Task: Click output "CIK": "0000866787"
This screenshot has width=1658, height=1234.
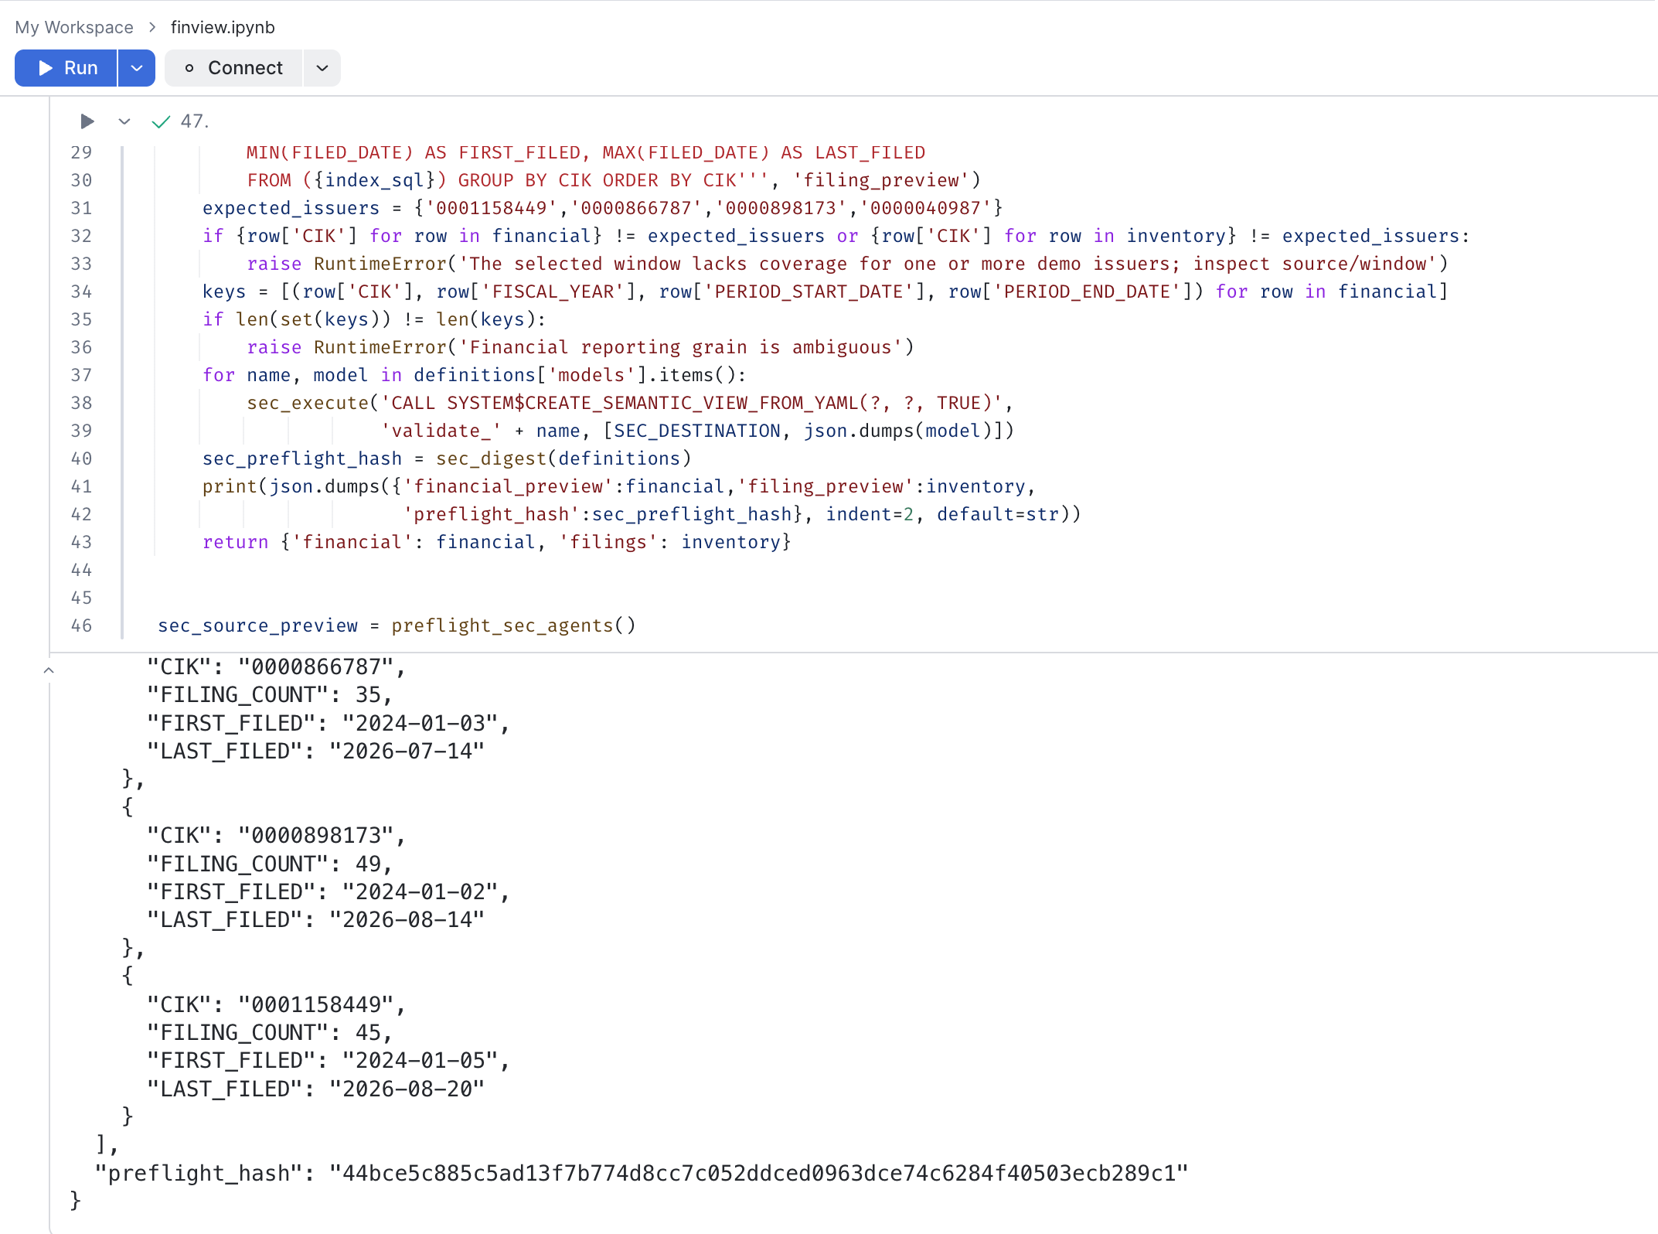Action: [x=276, y=666]
